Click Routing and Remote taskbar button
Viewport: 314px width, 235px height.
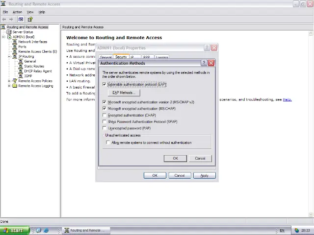coord(86,231)
